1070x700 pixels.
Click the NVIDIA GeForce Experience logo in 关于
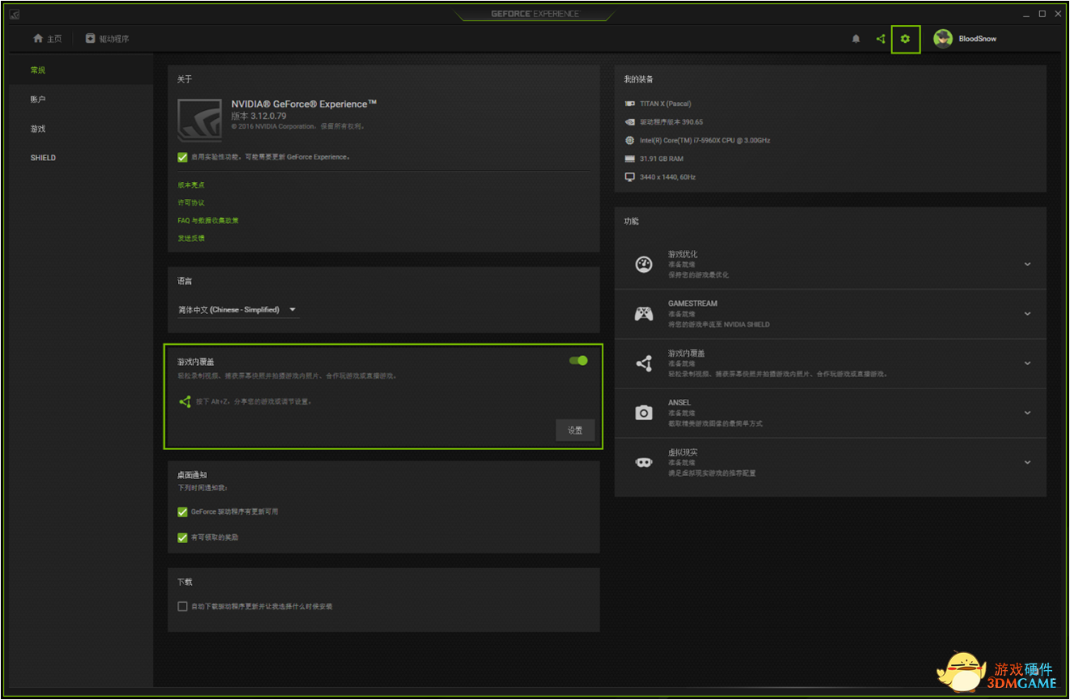200,121
